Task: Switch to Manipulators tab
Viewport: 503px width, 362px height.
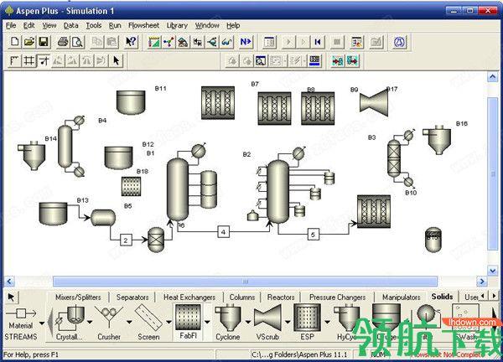Action: 401,297
